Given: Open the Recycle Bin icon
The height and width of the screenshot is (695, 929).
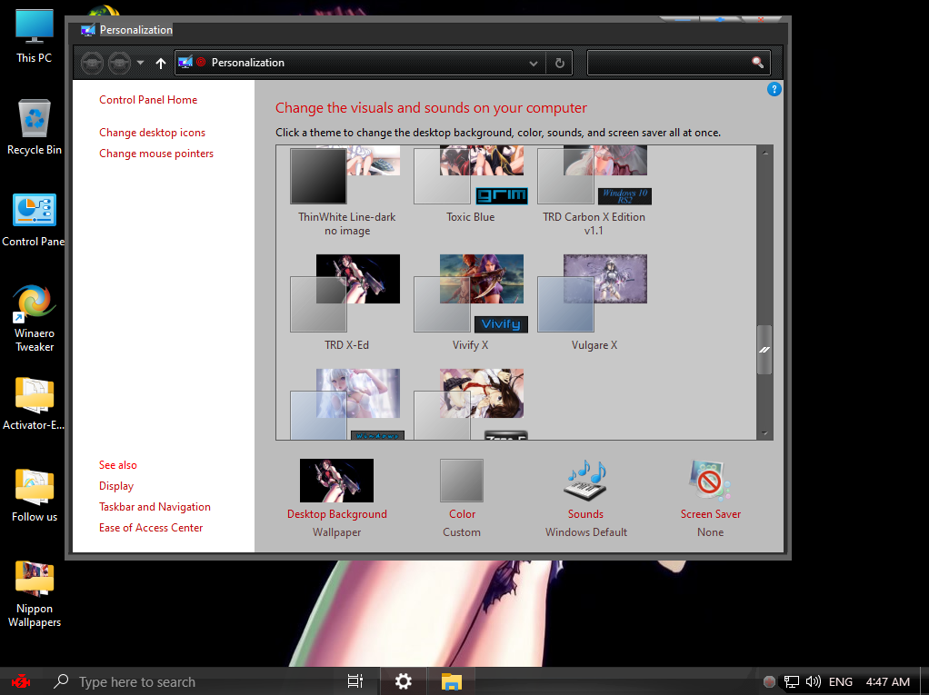Looking at the screenshot, I should coord(35,126).
